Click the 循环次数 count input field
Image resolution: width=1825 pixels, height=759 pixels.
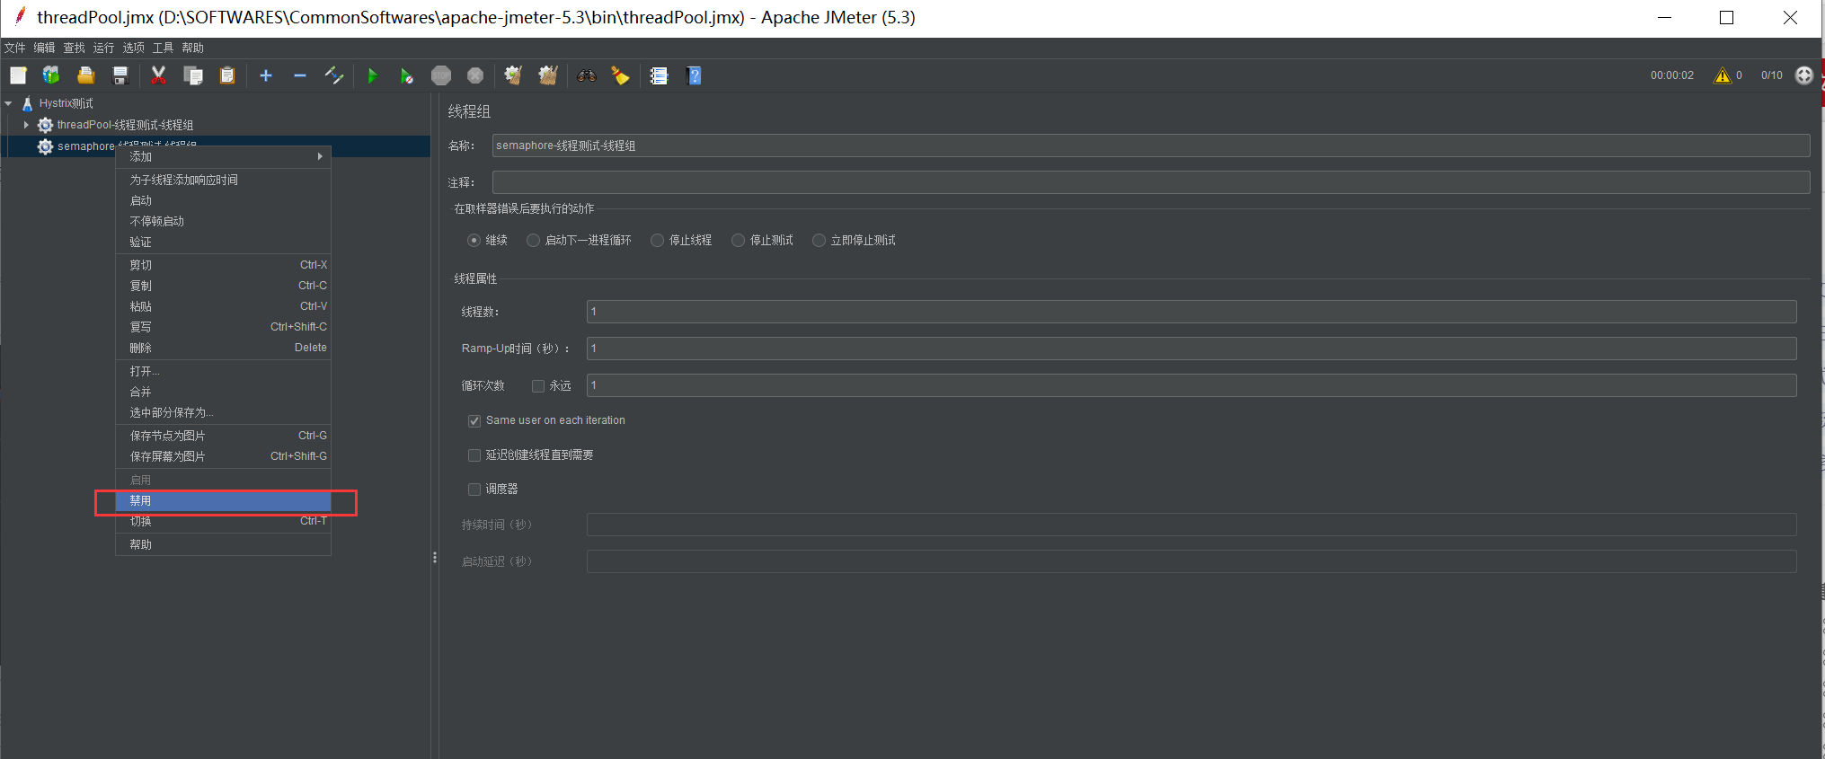tap(1192, 385)
